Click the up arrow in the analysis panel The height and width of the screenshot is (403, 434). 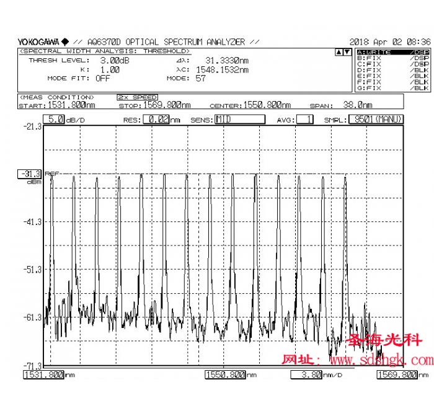pos(338,52)
